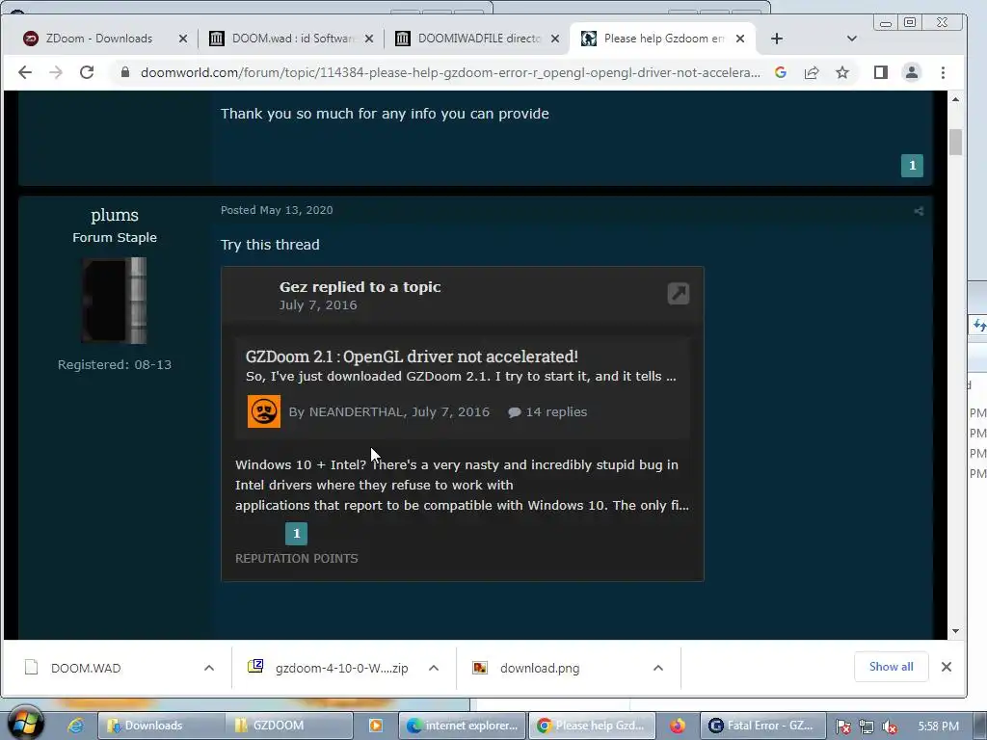Viewport: 987px width, 740px height.
Task: Click the network tray icon
Action: click(x=867, y=727)
